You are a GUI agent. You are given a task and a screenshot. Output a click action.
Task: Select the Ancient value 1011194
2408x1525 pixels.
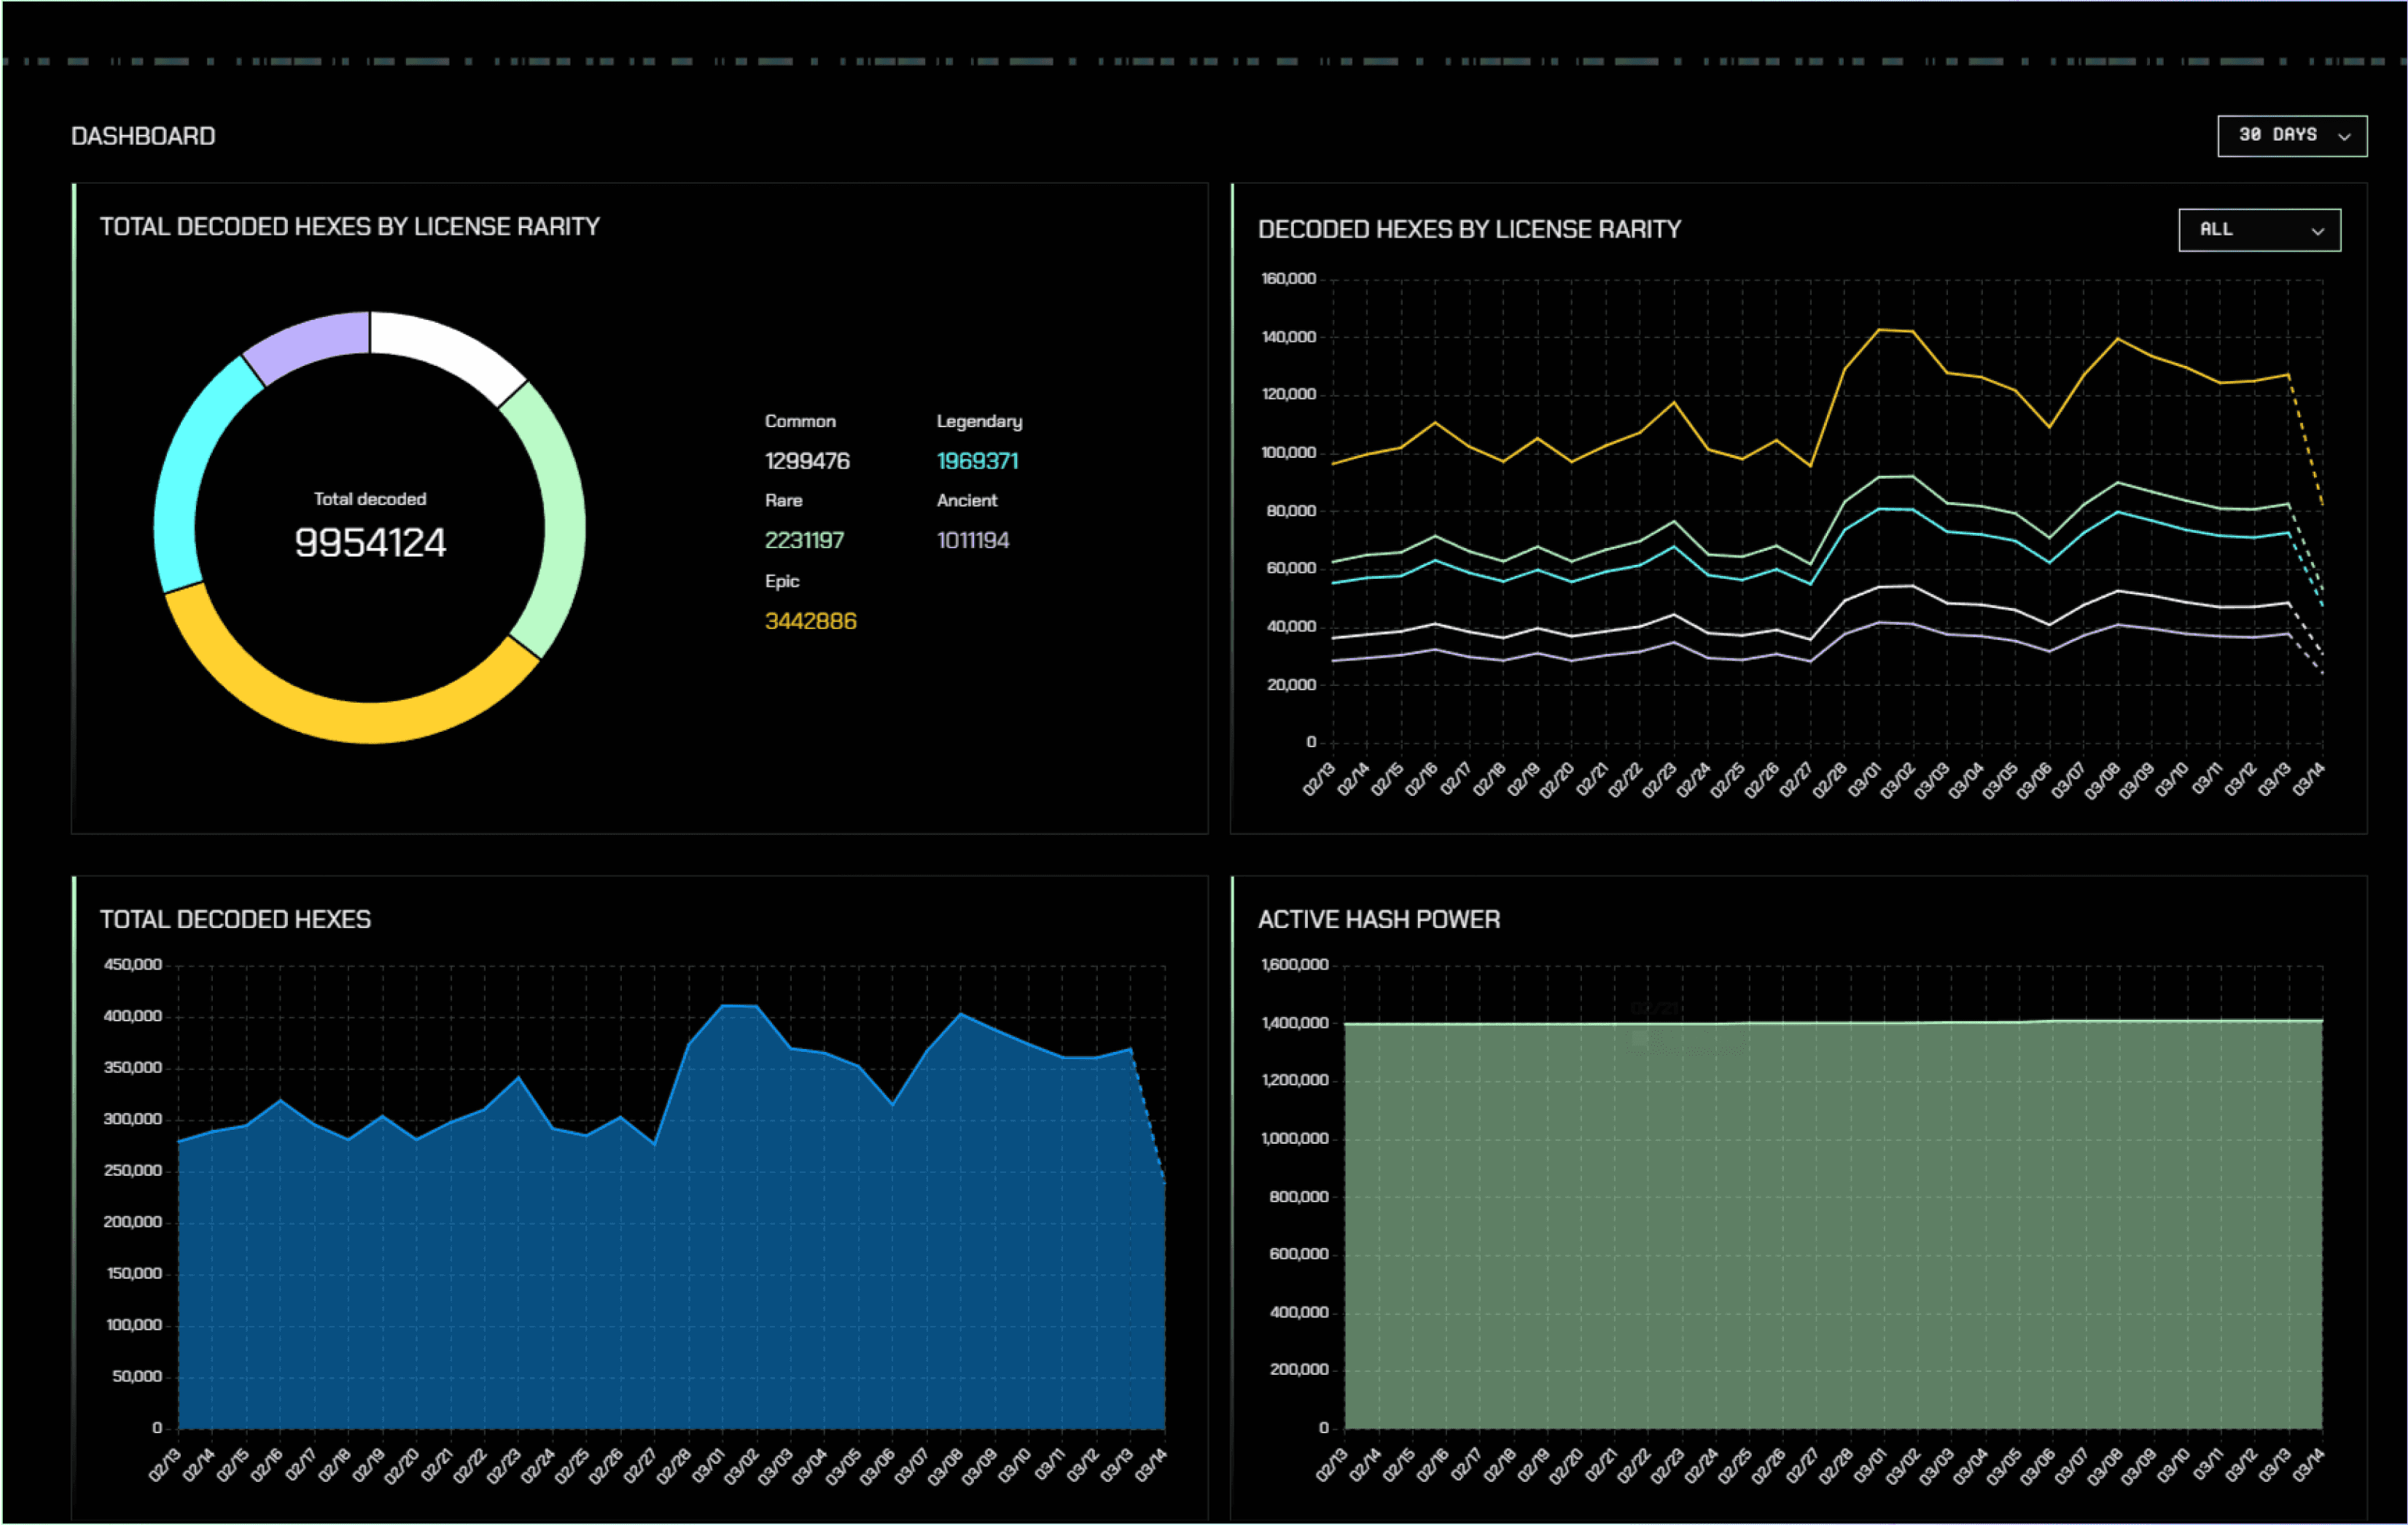tap(973, 540)
